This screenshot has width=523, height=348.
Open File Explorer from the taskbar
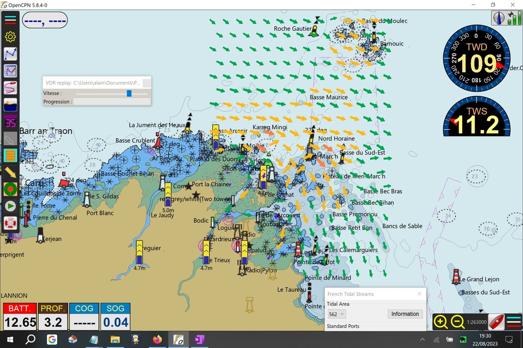(x=115, y=339)
